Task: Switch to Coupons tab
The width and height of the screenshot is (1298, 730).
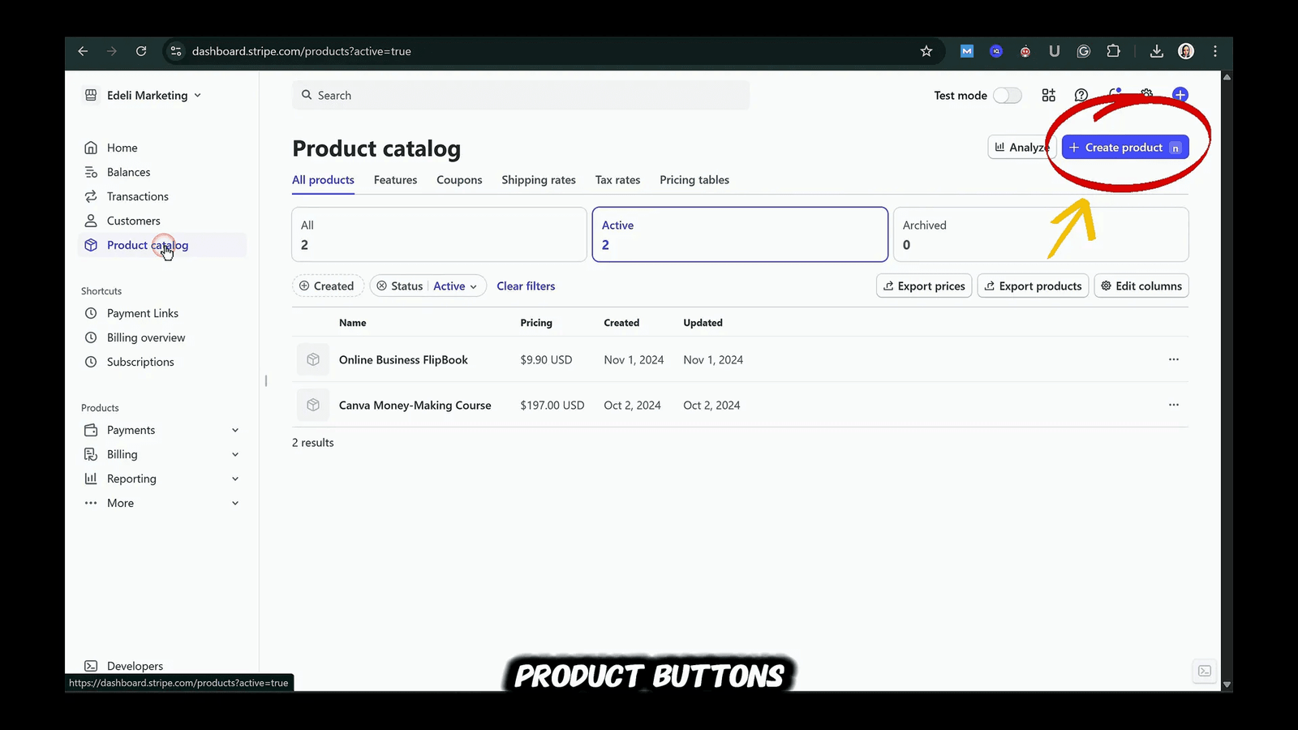Action: pyautogui.click(x=459, y=180)
